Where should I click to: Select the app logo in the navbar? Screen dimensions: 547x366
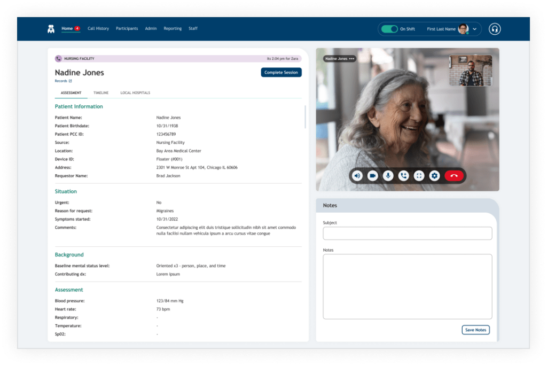(x=51, y=29)
